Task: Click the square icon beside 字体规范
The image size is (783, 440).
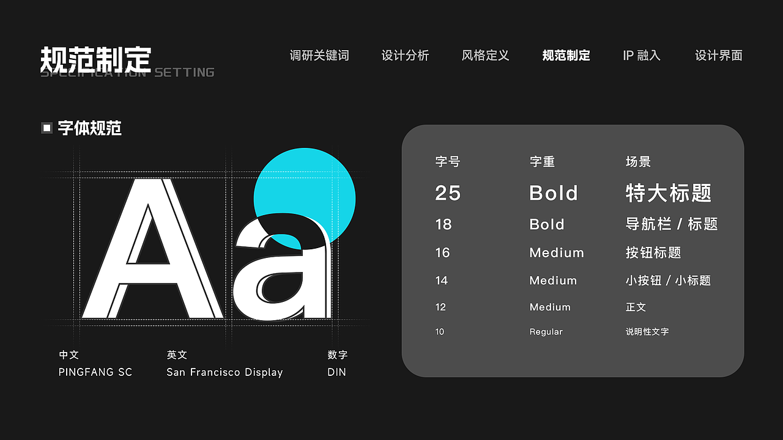Action: coord(46,128)
